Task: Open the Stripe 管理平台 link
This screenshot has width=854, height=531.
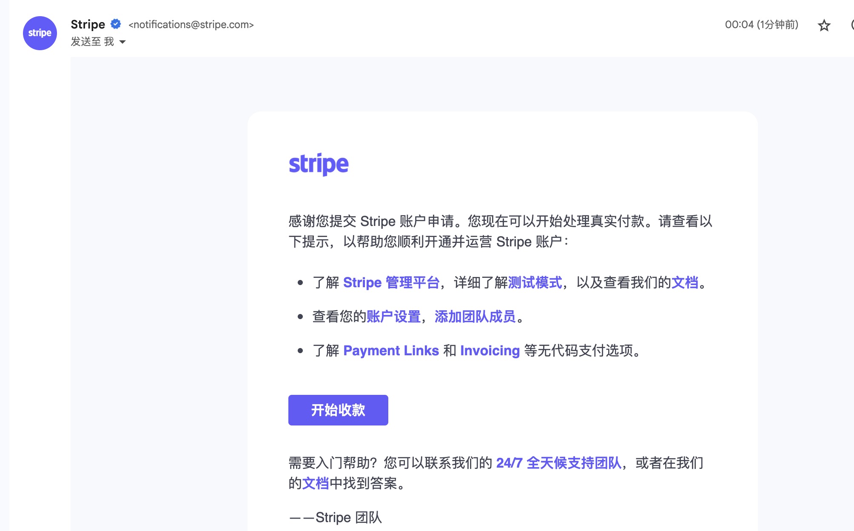Action: pyautogui.click(x=391, y=283)
